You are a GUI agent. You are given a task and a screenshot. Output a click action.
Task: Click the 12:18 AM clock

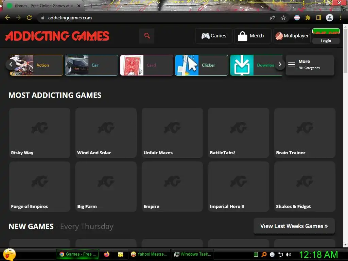[x=318, y=255]
